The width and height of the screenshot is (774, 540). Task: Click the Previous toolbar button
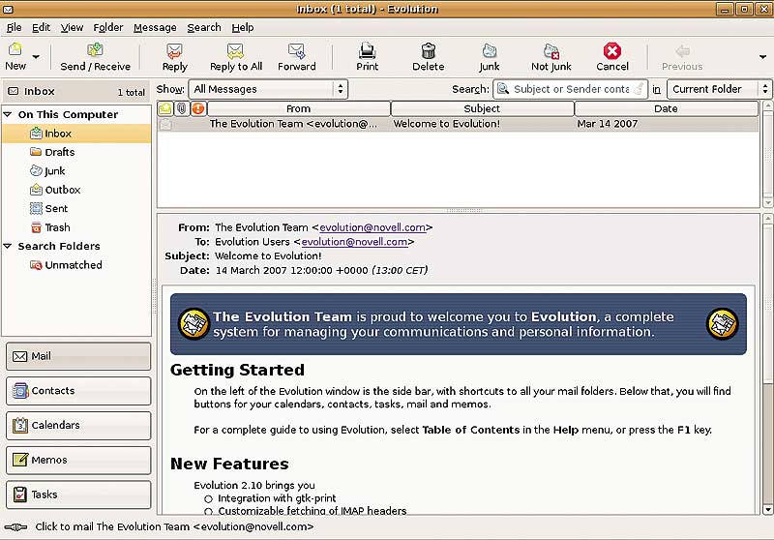682,56
